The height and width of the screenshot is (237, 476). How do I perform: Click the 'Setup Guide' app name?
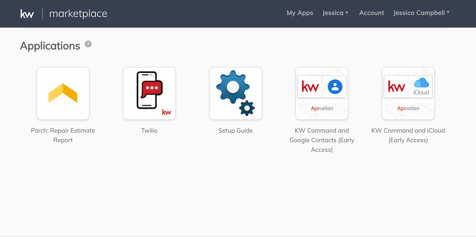(x=235, y=131)
